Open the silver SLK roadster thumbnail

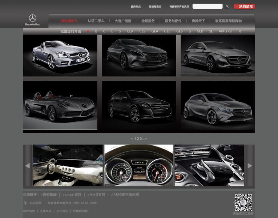tap(60, 56)
